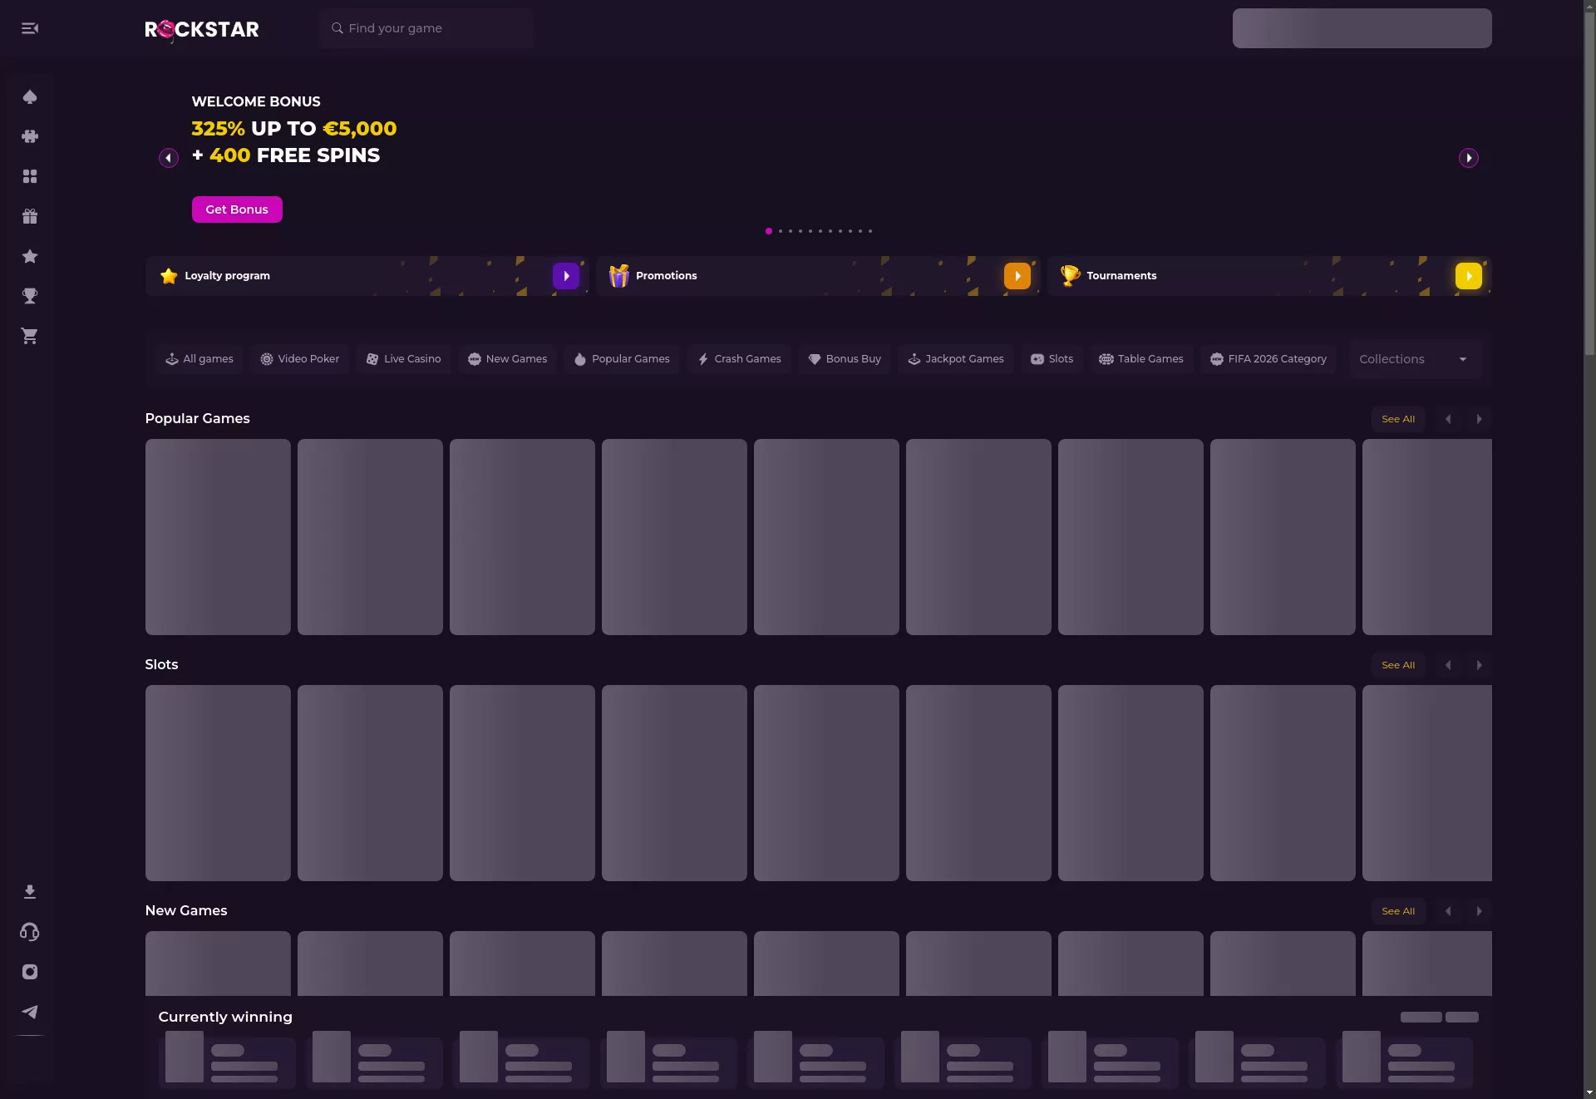Select the last banner pagination dot
The image size is (1596, 1099).
[x=870, y=231]
